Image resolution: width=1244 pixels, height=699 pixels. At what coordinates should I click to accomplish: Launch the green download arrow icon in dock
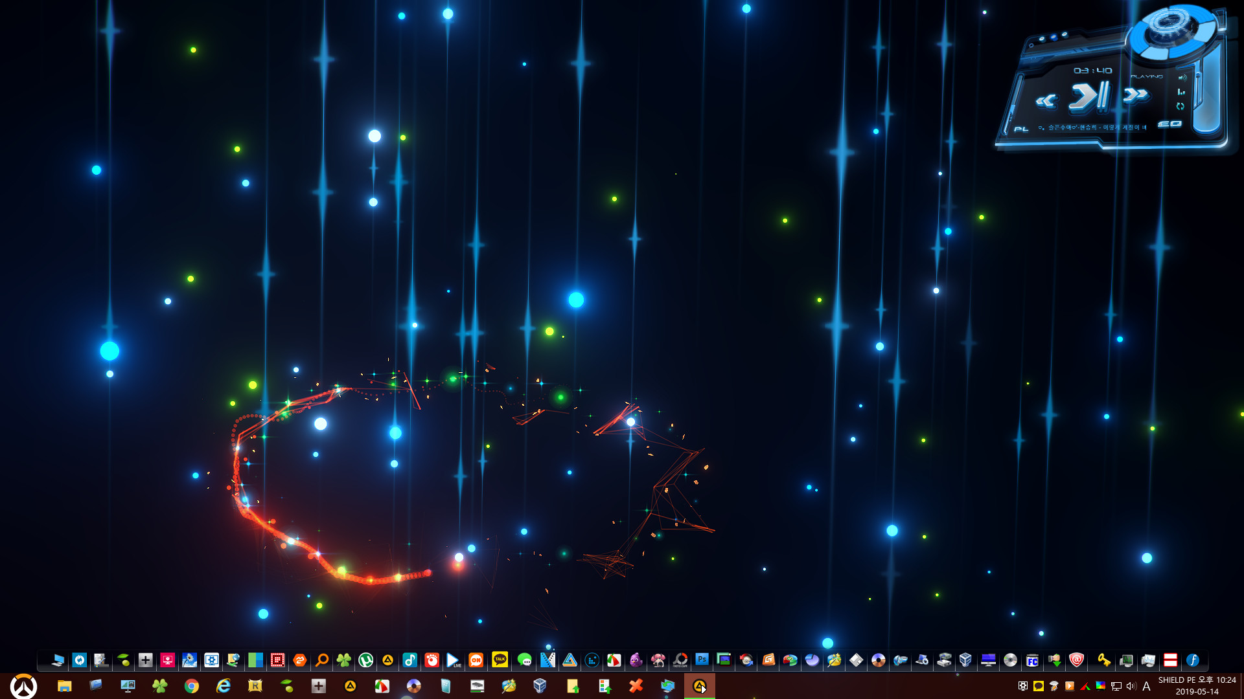[x=1054, y=660]
